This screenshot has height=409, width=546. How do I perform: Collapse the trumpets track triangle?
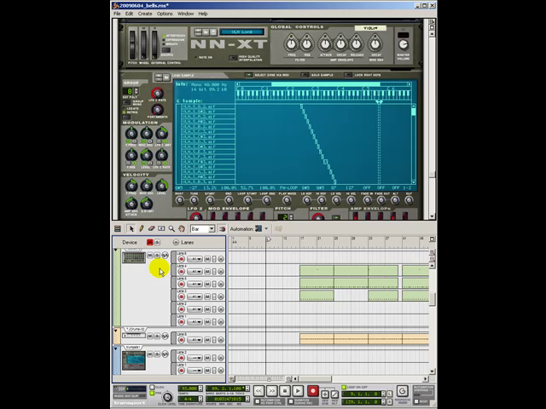pos(116,349)
